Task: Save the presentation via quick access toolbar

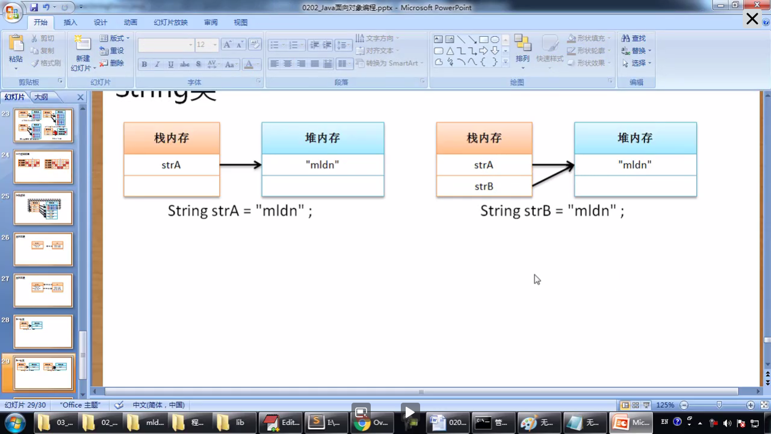Action: pyautogui.click(x=34, y=7)
